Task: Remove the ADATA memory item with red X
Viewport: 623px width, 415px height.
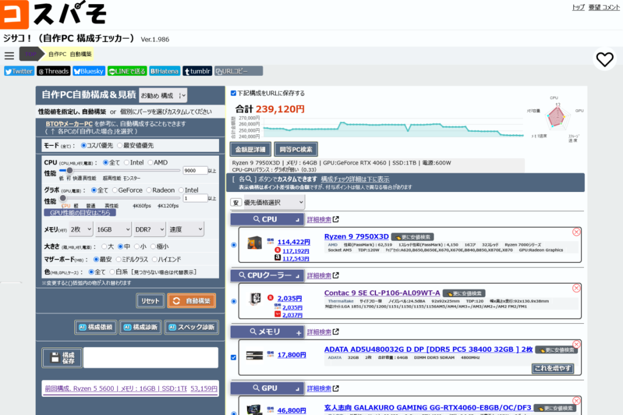Action: pos(576,344)
